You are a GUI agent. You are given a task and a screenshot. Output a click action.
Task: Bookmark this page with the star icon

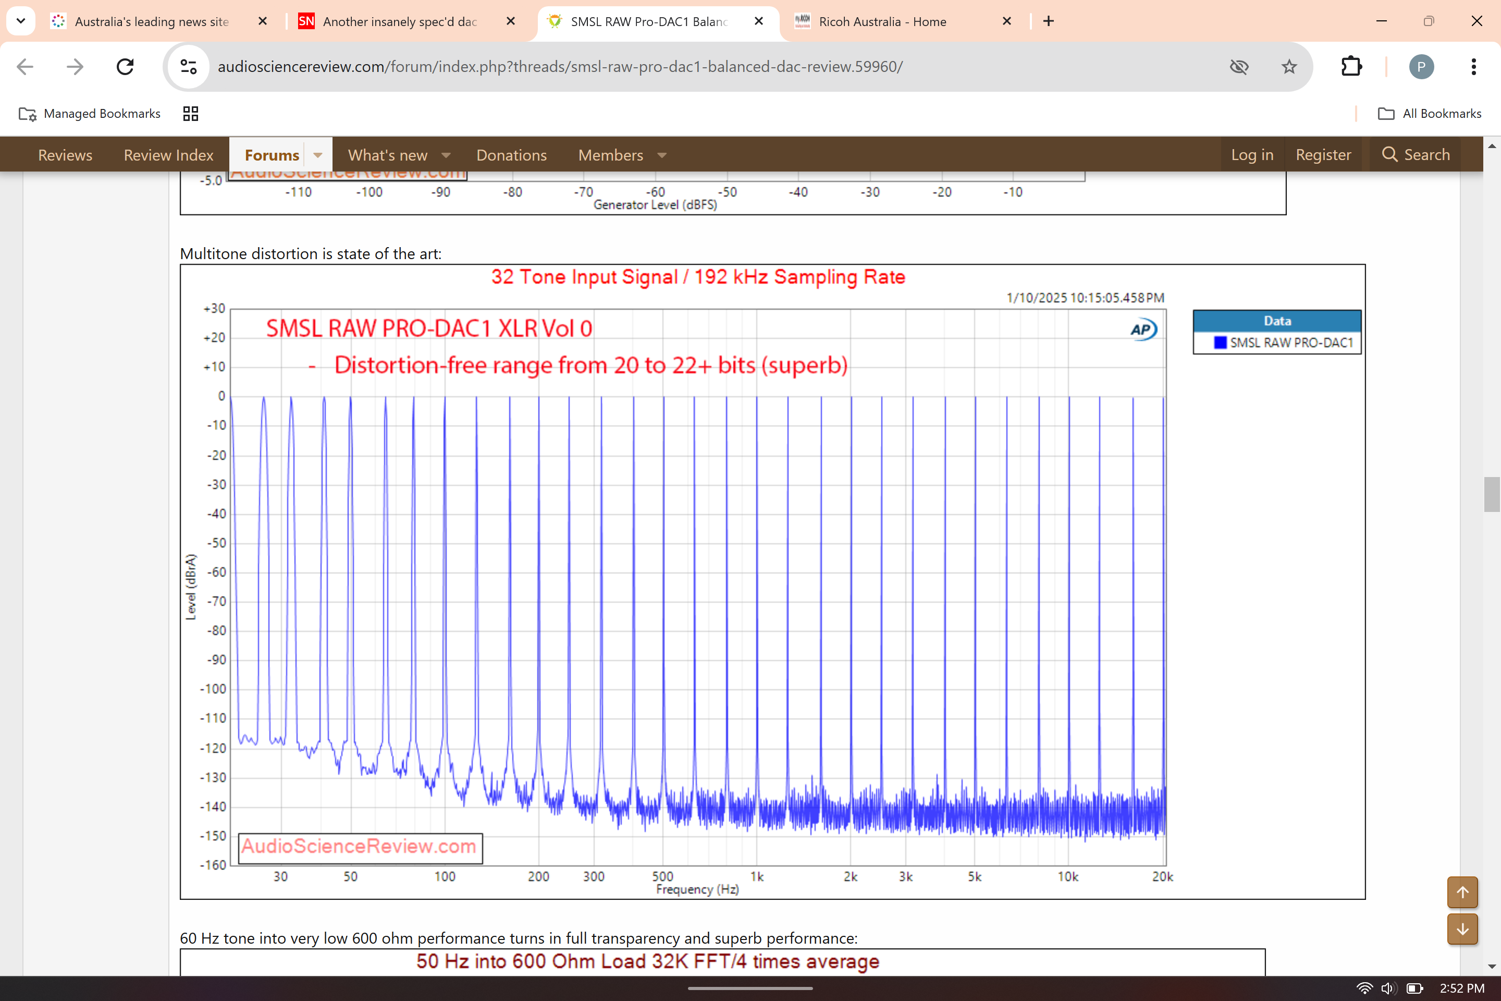pos(1288,66)
